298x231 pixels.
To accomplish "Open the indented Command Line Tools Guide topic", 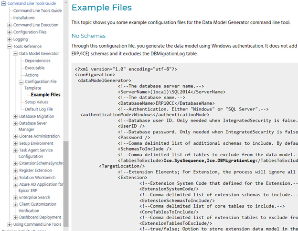I will pyautogui.click(x=37, y=10).
